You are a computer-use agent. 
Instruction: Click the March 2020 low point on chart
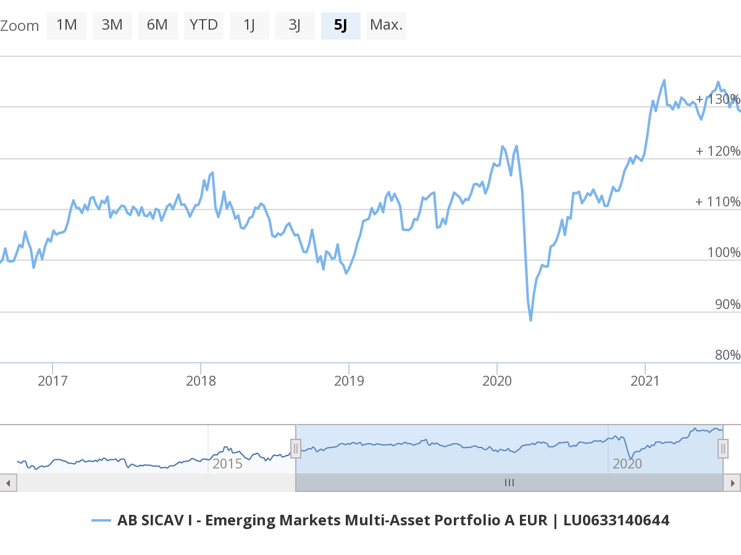[531, 320]
